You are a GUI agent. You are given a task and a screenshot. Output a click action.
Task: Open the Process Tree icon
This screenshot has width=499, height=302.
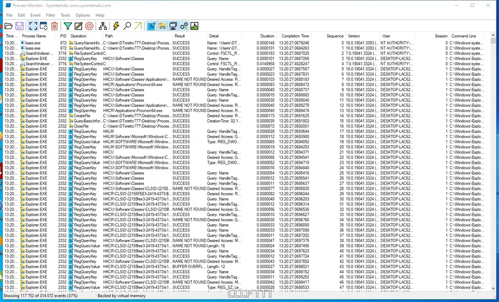[103, 26]
